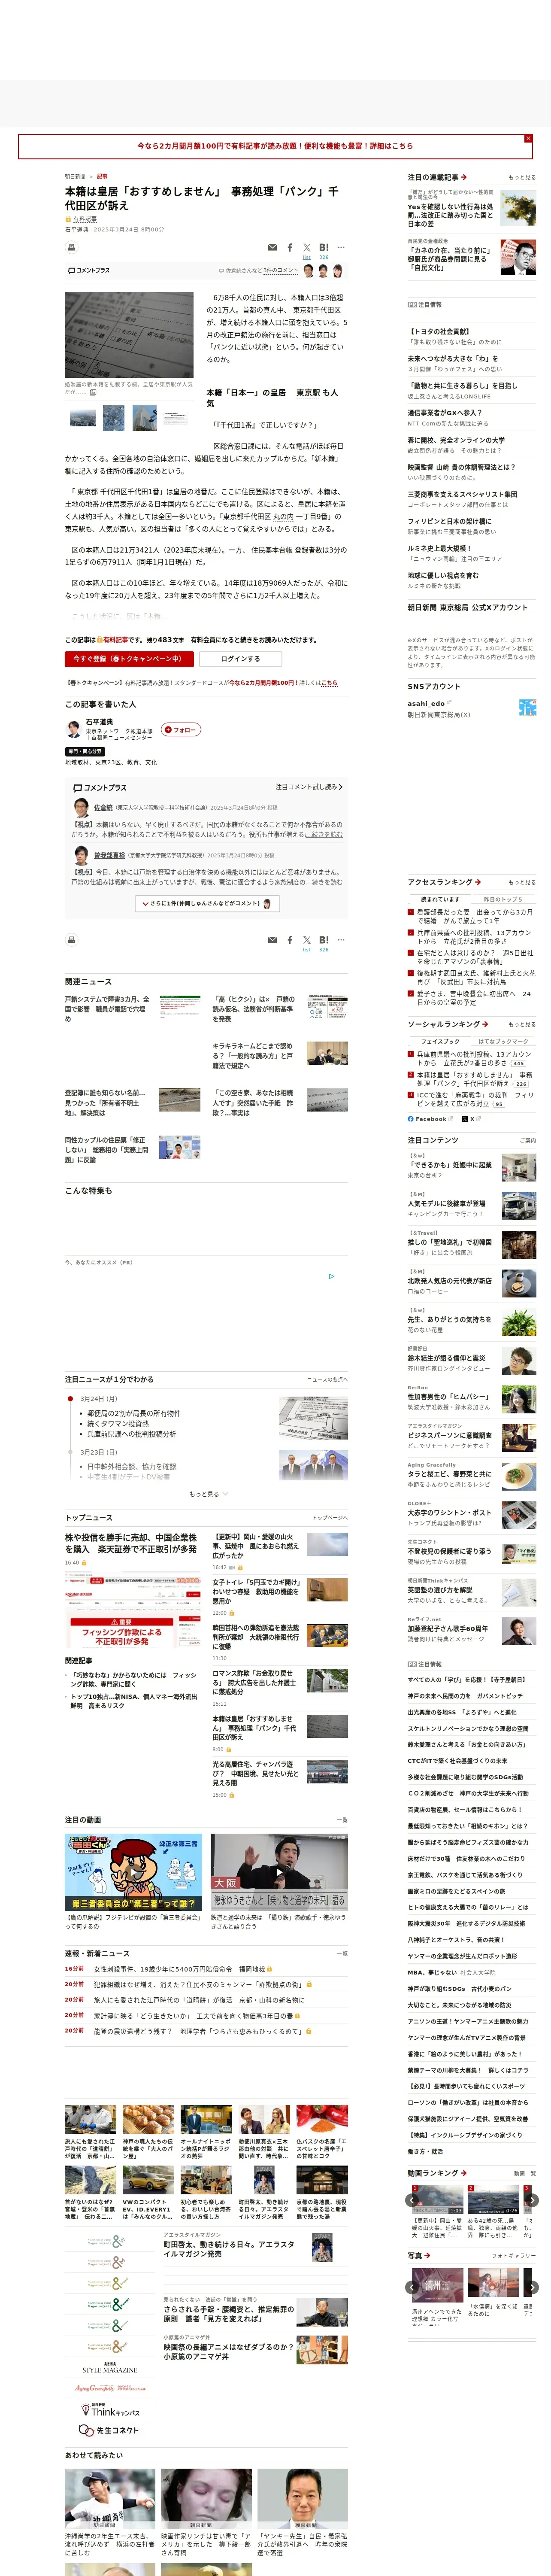The height and width of the screenshot is (2576, 551).
Task: Open the アクセスランキング heading link
Action: [444, 882]
